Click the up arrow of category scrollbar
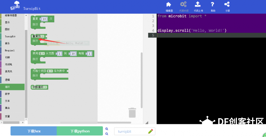The image size is (266, 137). pyautogui.click(x=26, y=16)
